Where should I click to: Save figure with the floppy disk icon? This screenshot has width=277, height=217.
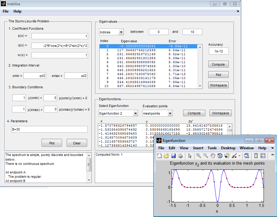tap(173, 156)
